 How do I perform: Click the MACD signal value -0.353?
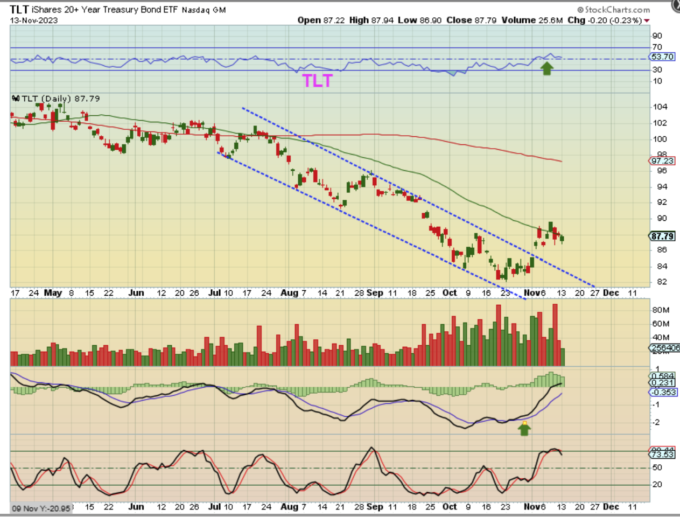point(663,392)
